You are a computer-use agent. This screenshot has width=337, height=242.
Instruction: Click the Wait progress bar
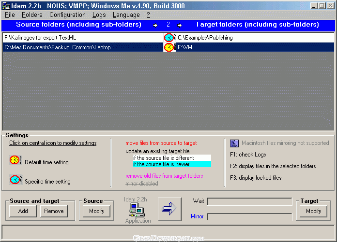(x=249, y=201)
